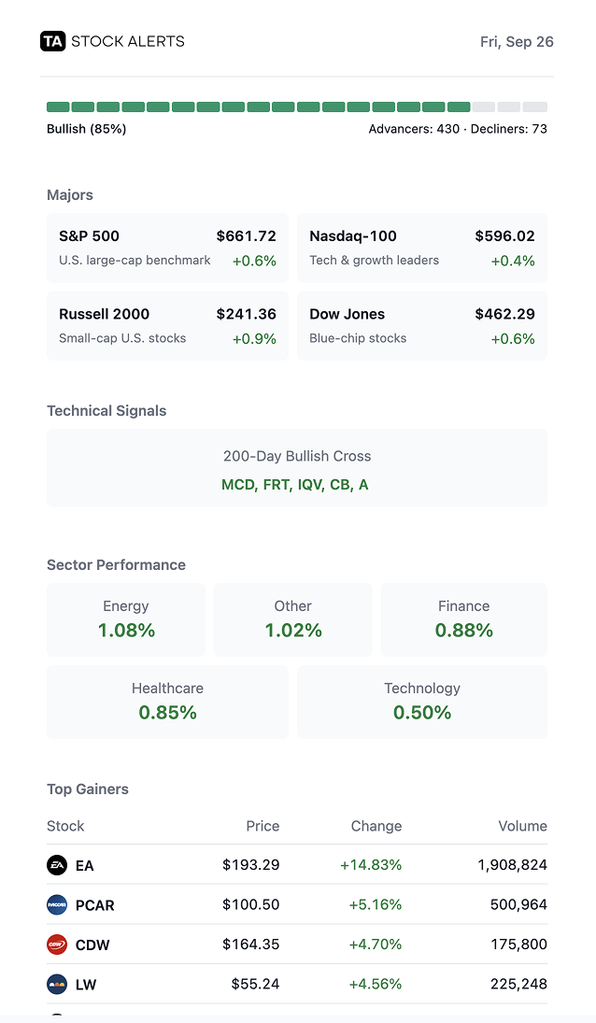Click the 200-Day Bullish Cross heading

[x=297, y=456]
